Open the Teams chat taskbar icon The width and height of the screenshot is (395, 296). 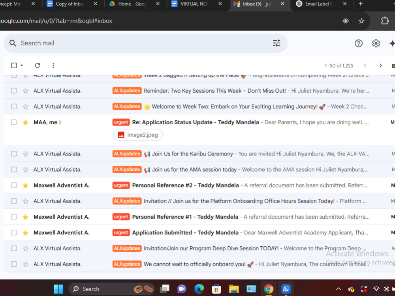(x=182, y=289)
